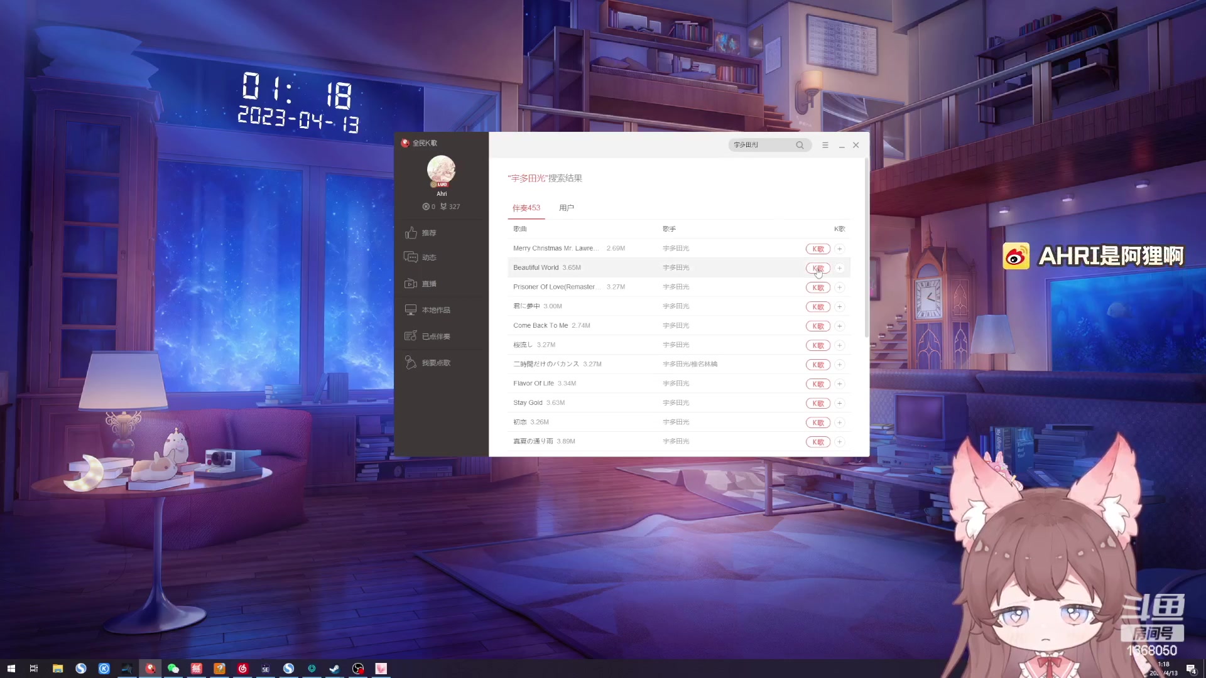Add 君に夢中 with the plus icon
1206x678 pixels.
[x=839, y=307]
